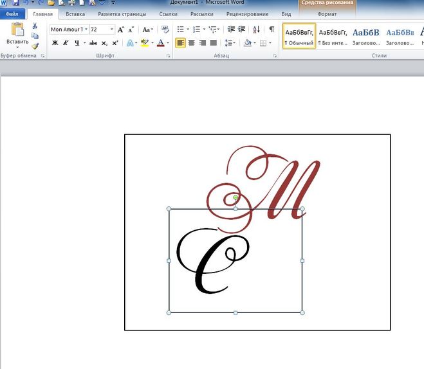
Task: Toggle bold (Ж) formatting
Action: 55,43
